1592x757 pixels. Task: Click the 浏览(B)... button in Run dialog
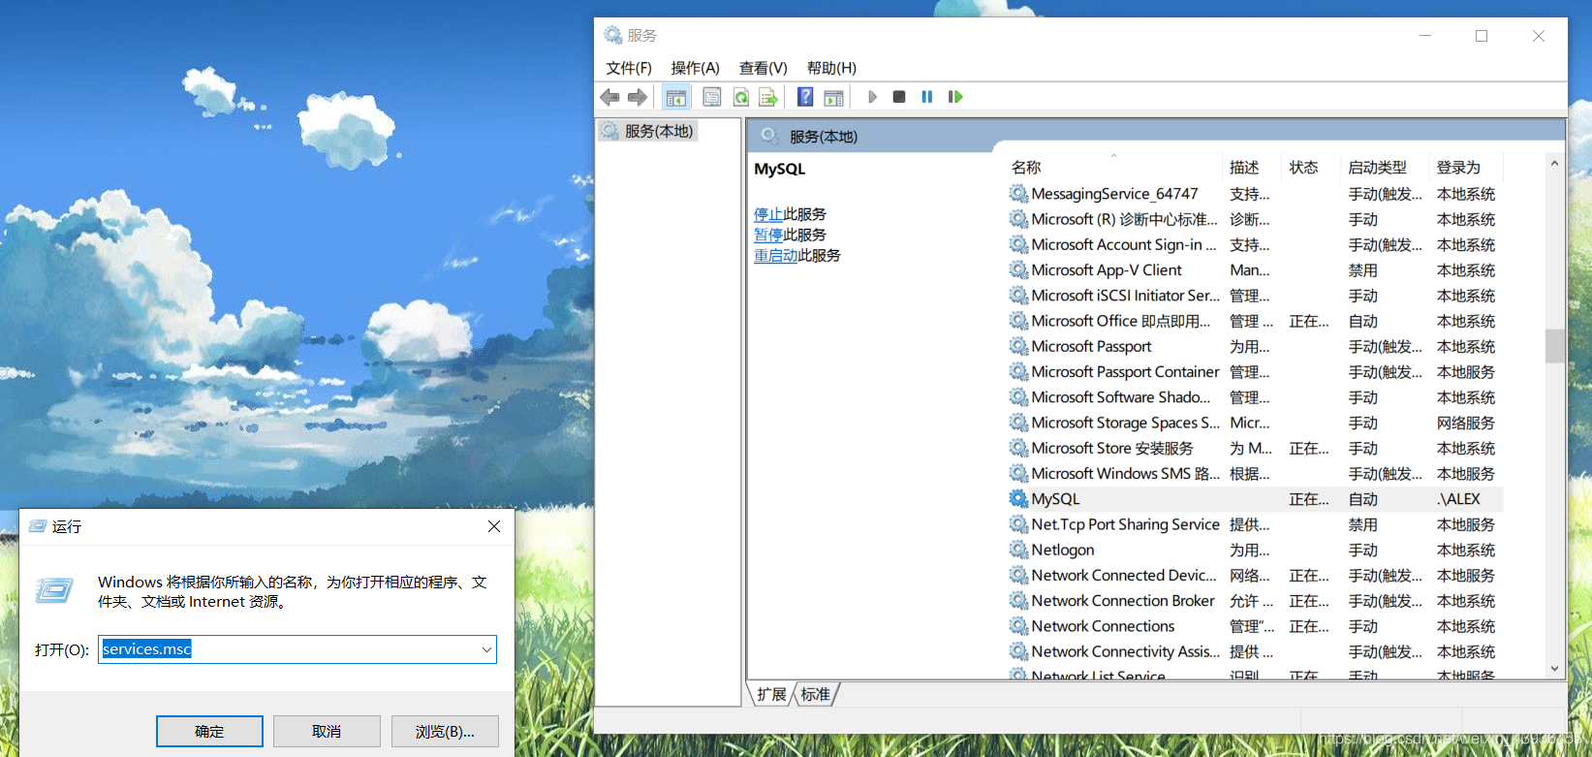tap(445, 731)
